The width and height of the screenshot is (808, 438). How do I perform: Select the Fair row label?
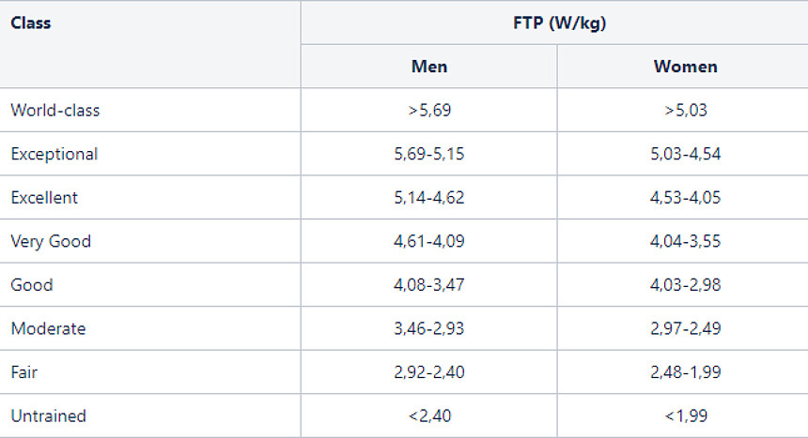[x=24, y=372]
